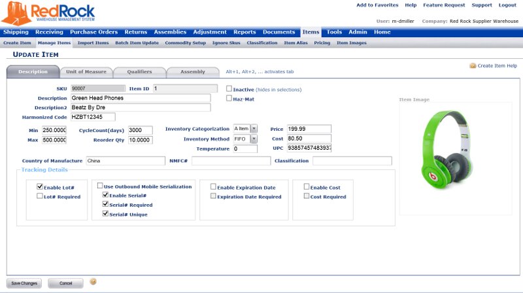The height and width of the screenshot is (293, 523).
Task: Click the Cancel button
Action: (x=65, y=283)
